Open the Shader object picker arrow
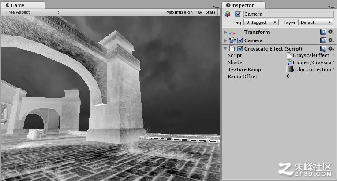The image size is (337, 181). 333,62
